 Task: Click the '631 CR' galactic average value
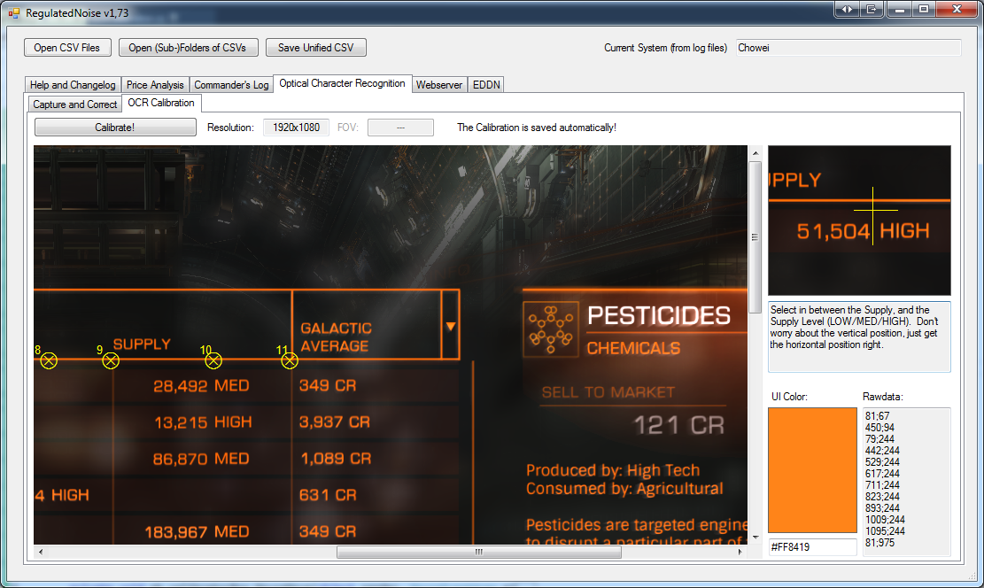click(328, 495)
